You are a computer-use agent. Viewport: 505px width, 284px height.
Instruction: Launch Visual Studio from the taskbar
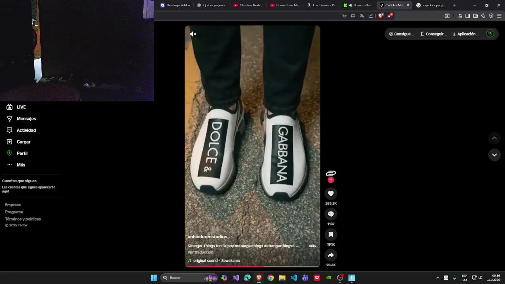[236, 278]
